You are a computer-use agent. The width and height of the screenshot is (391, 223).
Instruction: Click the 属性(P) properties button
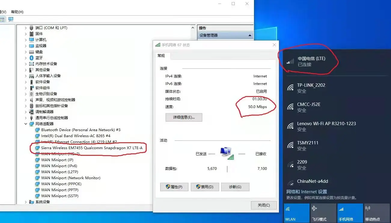point(174,187)
